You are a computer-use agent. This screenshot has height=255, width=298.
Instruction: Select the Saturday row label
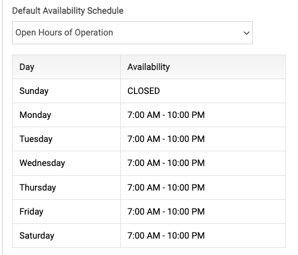(37, 236)
